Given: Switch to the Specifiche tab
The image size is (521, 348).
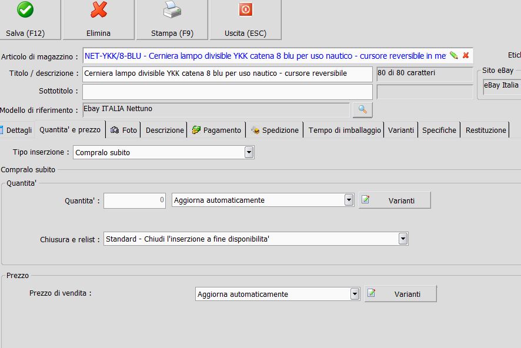Looking at the screenshot, I should [x=439, y=130].
